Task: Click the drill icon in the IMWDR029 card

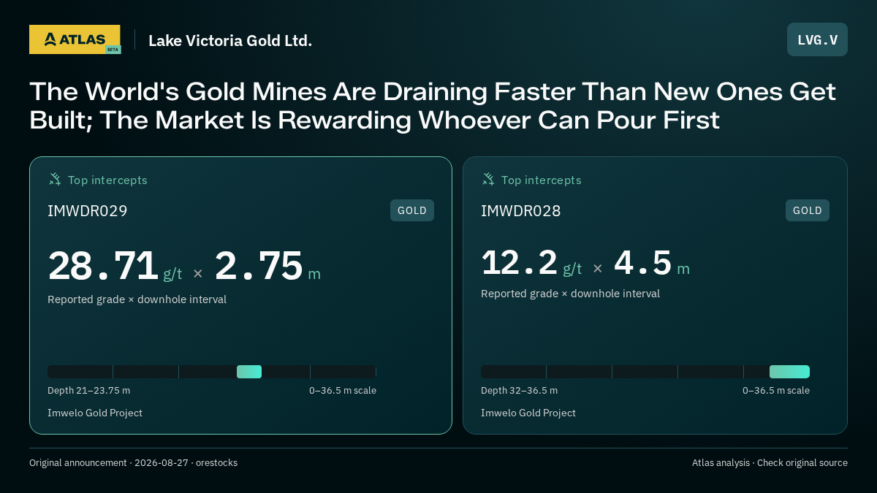Action: (55, 179)
